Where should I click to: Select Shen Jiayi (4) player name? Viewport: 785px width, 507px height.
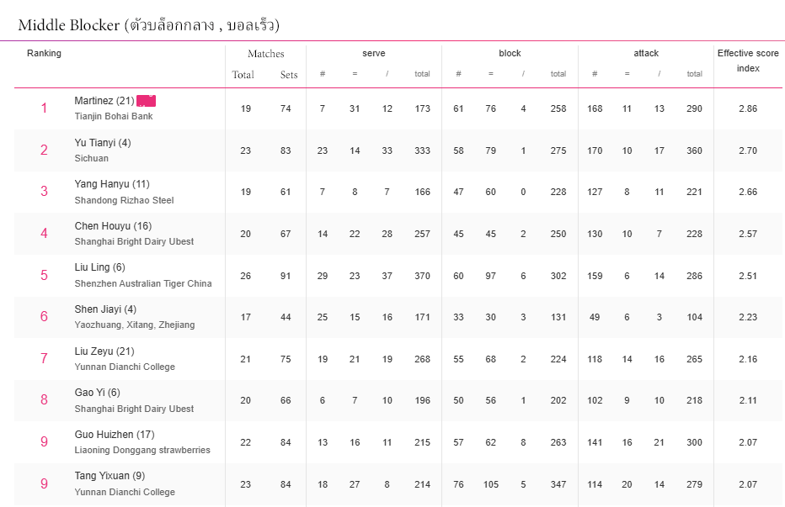[x=105, y=309]
